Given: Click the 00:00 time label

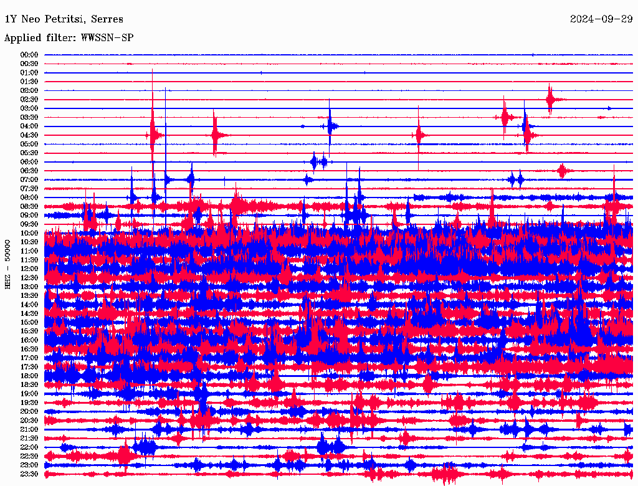Looking at the screenshot, I should [x=29, y=55].
